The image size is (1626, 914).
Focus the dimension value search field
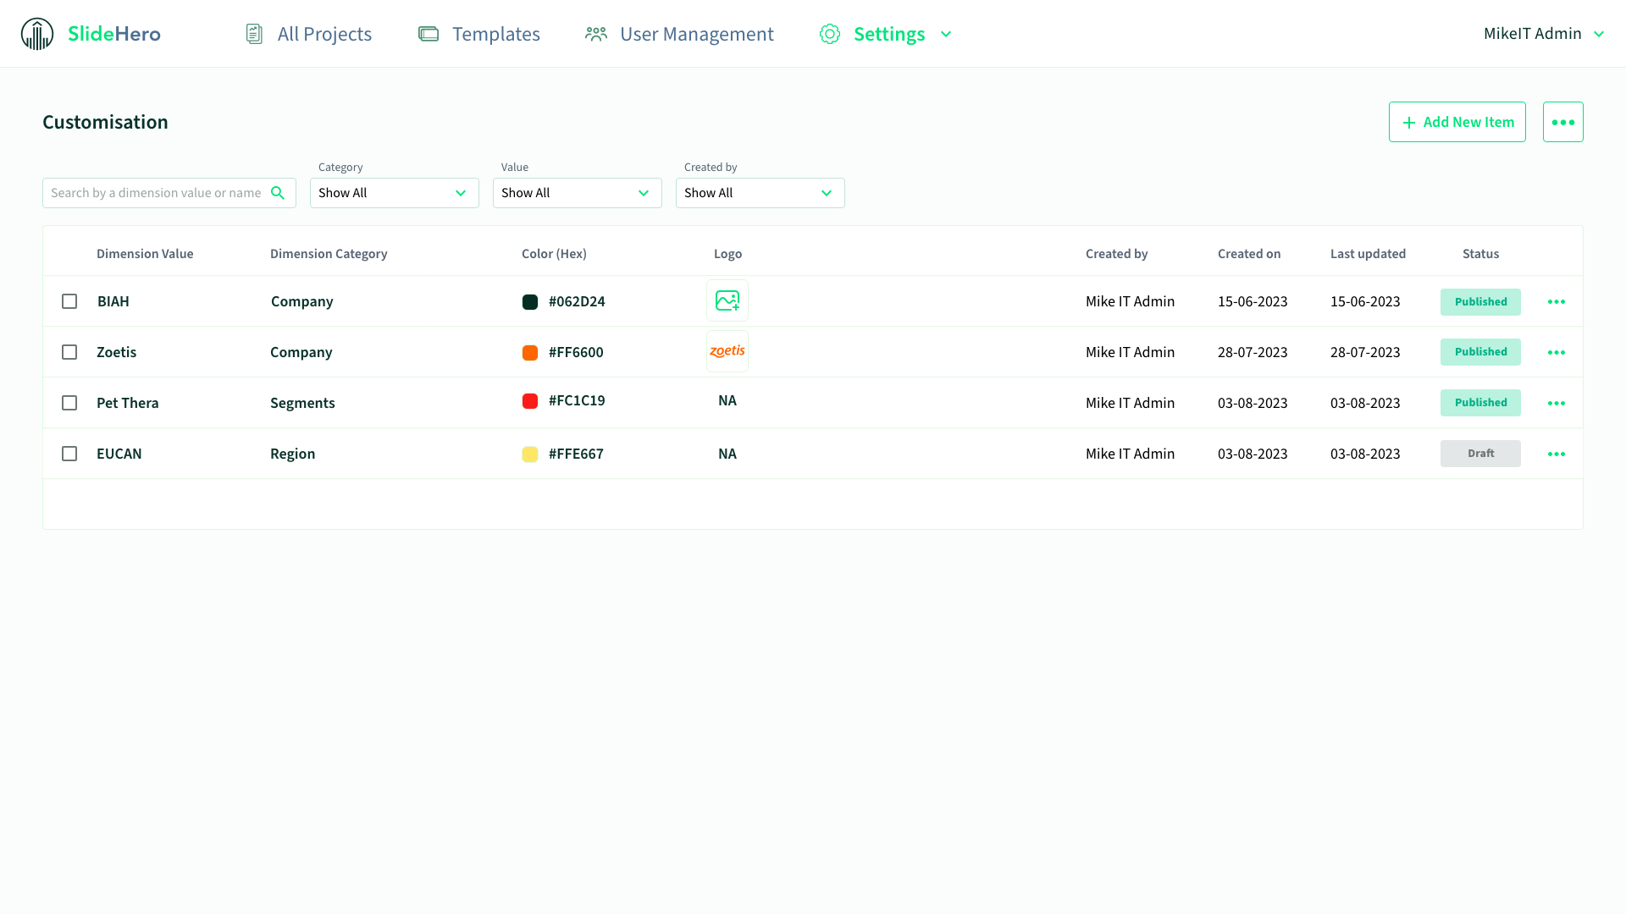click(x=157, y=193)
